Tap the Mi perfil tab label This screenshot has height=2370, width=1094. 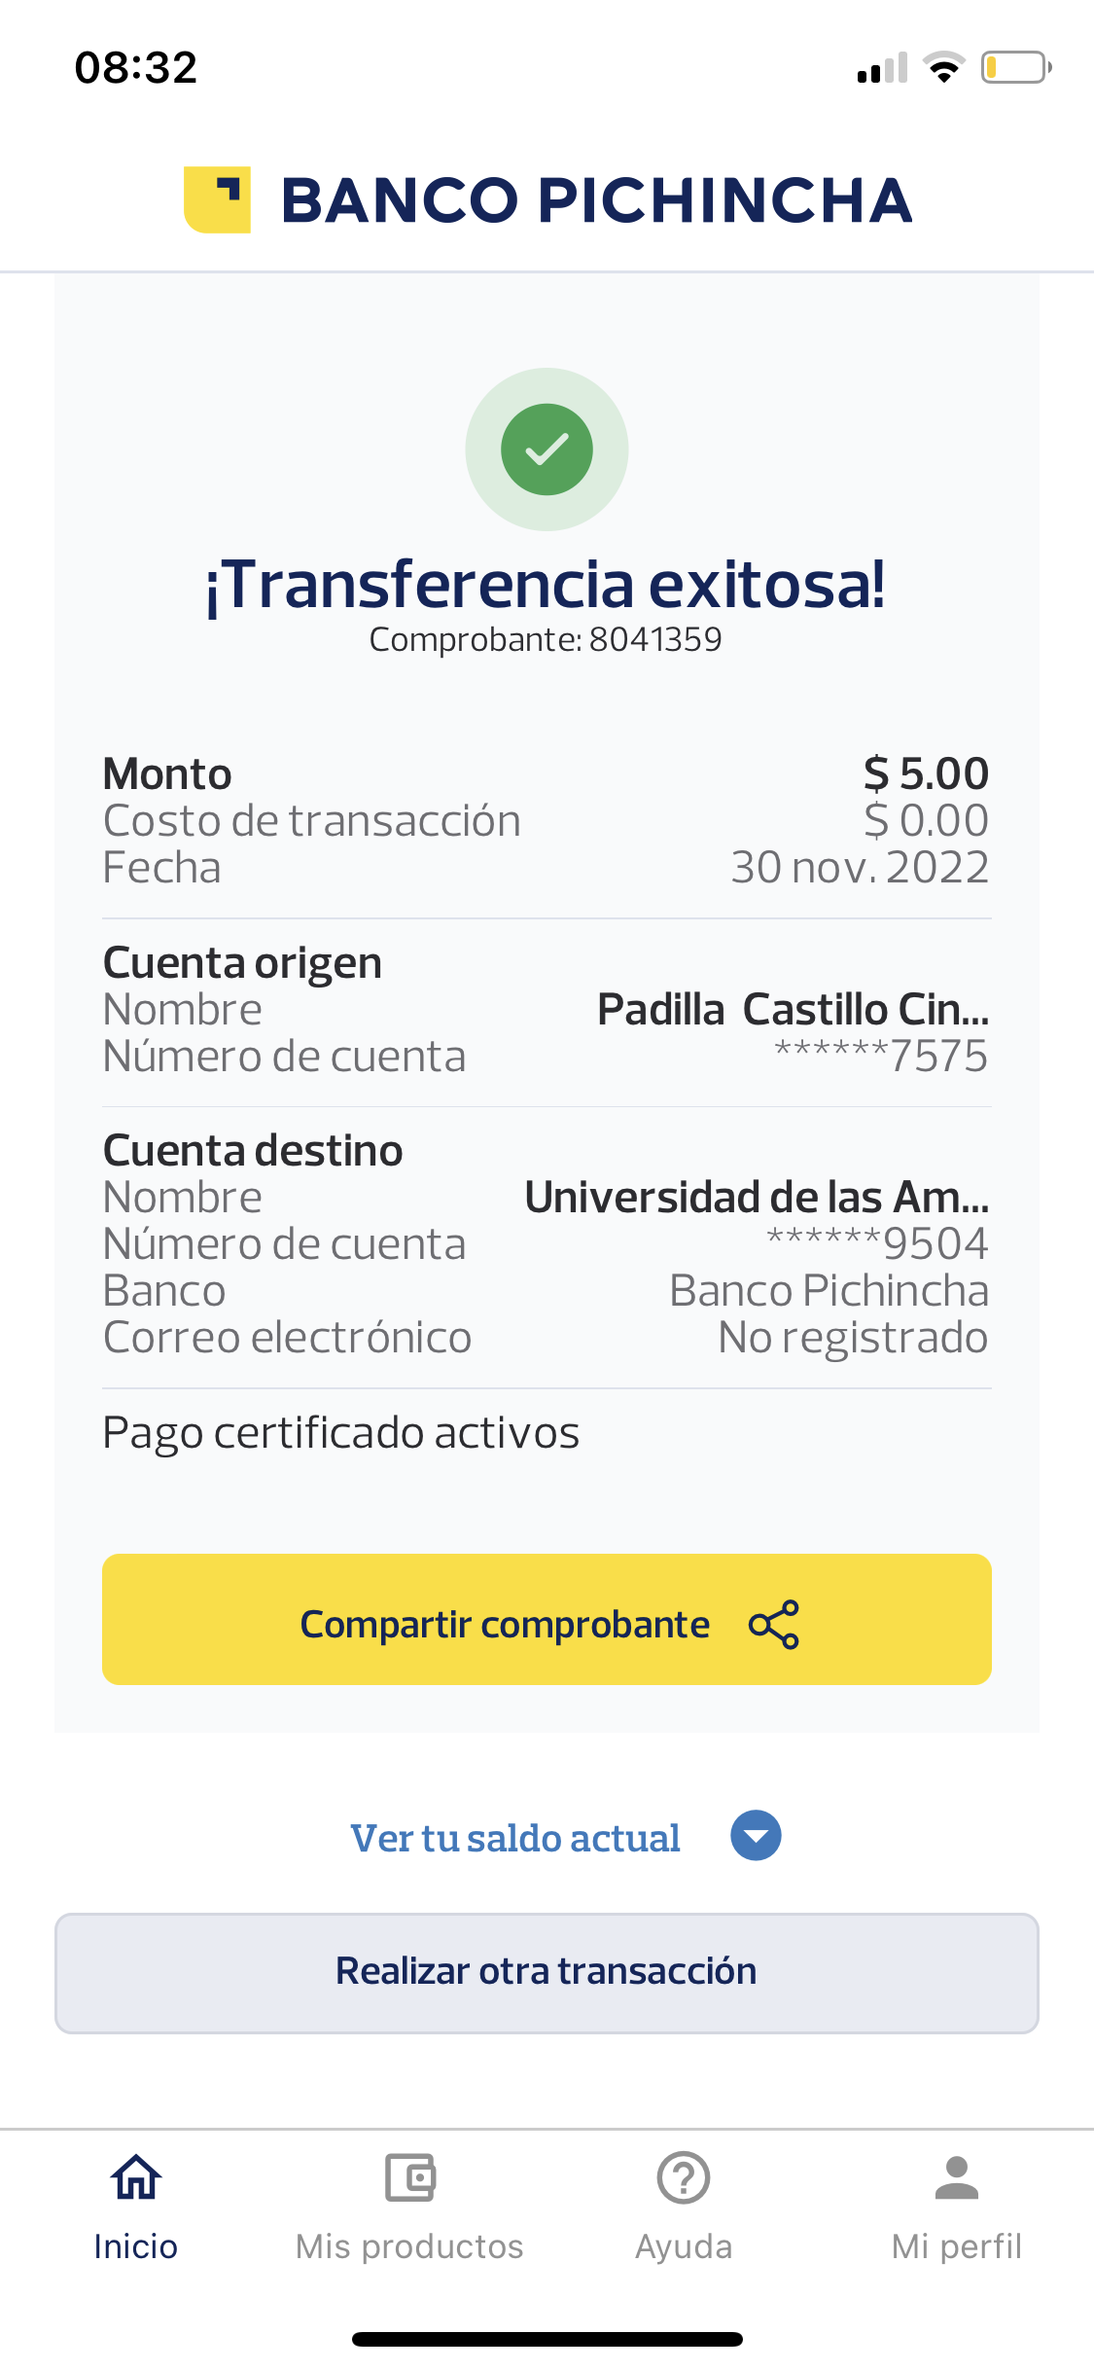pos(957,2246)
